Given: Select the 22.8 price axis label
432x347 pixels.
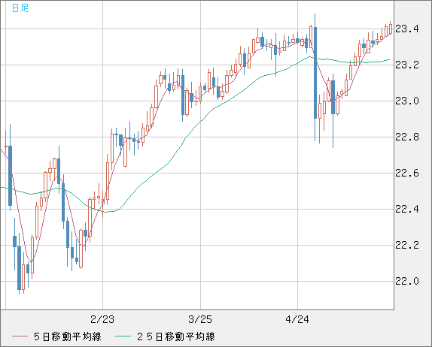Looking at the screenshot, I should 407,137.
